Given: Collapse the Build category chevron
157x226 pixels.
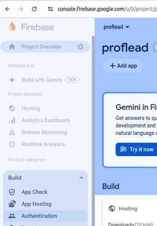Looking at the screenshot, I should [81, 178].
